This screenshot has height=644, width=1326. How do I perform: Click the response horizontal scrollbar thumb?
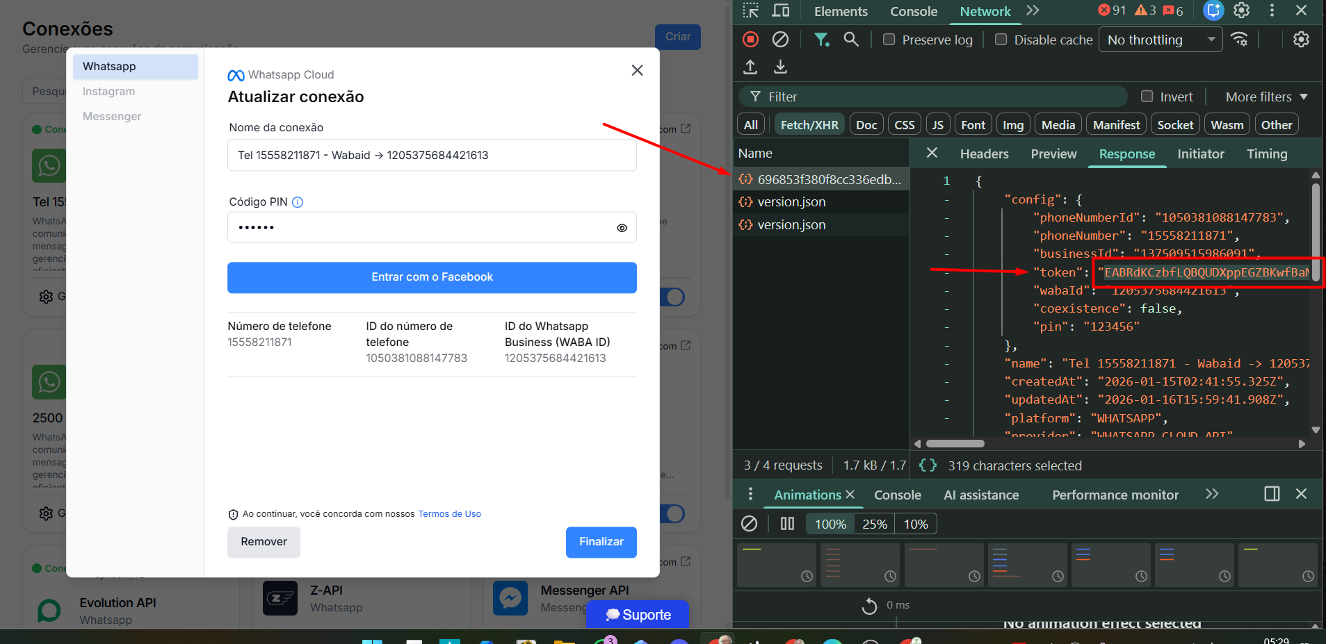click(x=955, y=443)
